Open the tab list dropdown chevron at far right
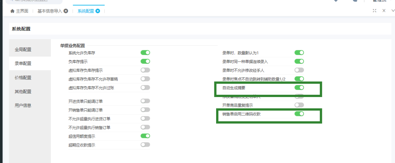The height and width of the screenshot is (163, 395). coord(393,11)
